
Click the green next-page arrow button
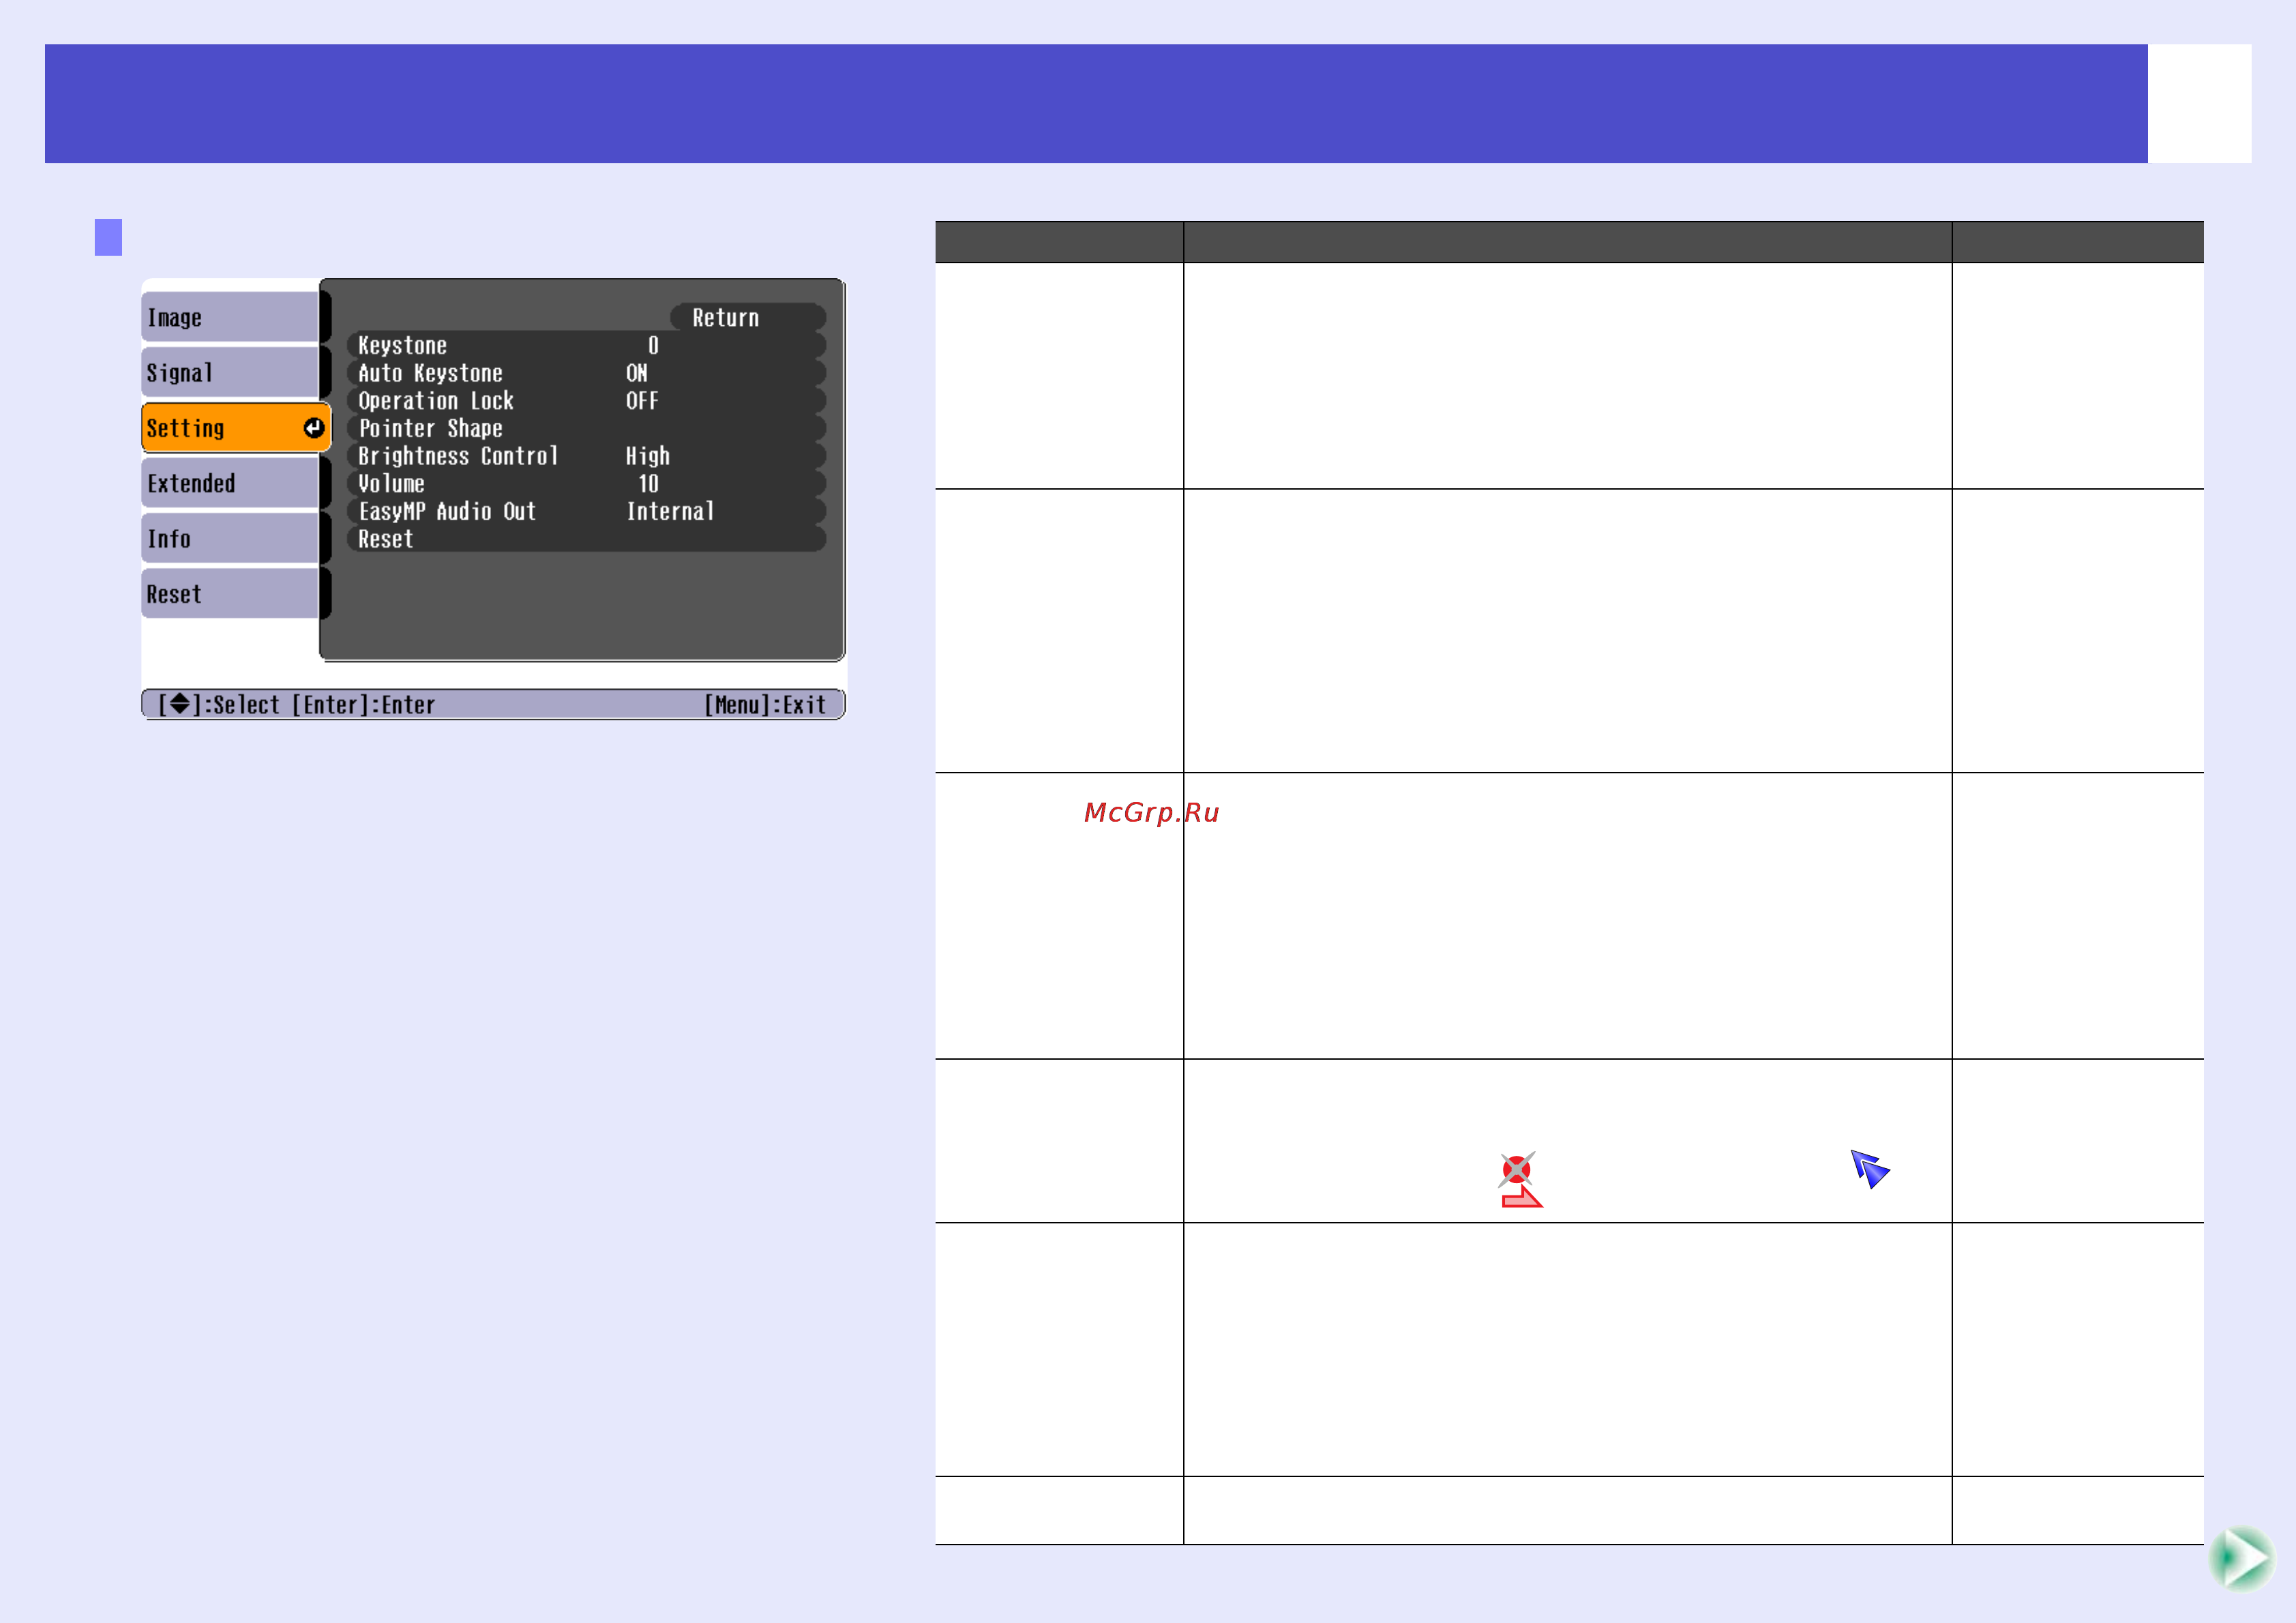[x=2242, y=1558]
